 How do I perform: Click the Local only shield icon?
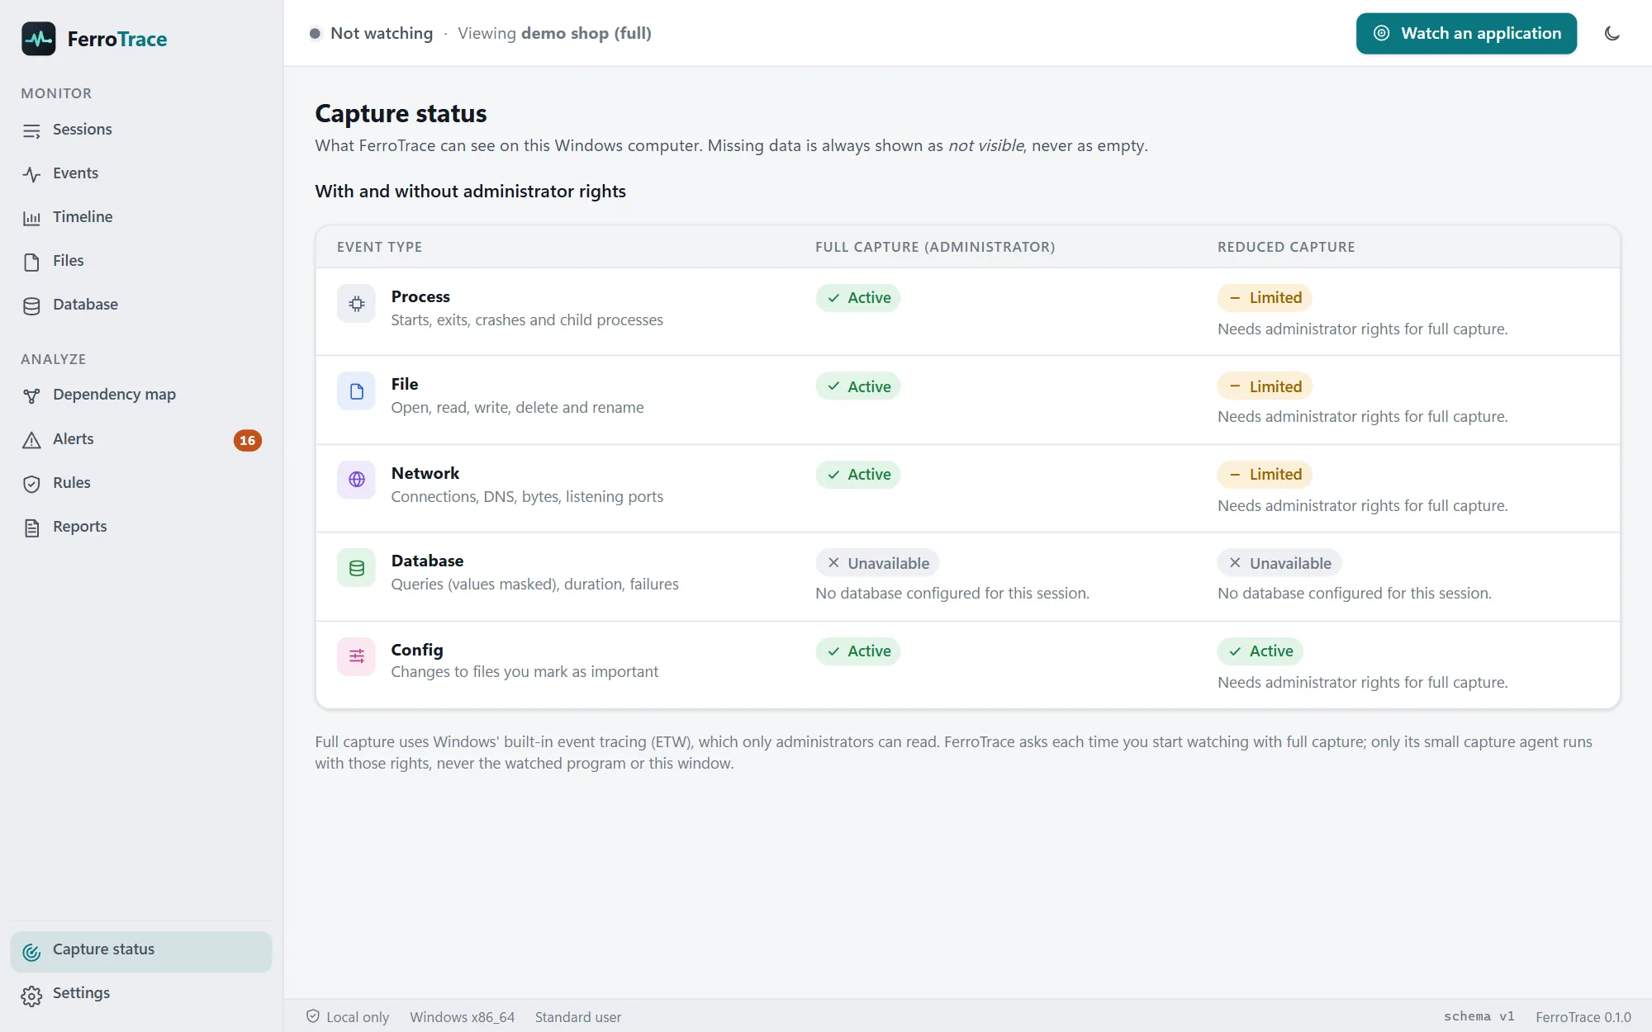click(313, 1016)
